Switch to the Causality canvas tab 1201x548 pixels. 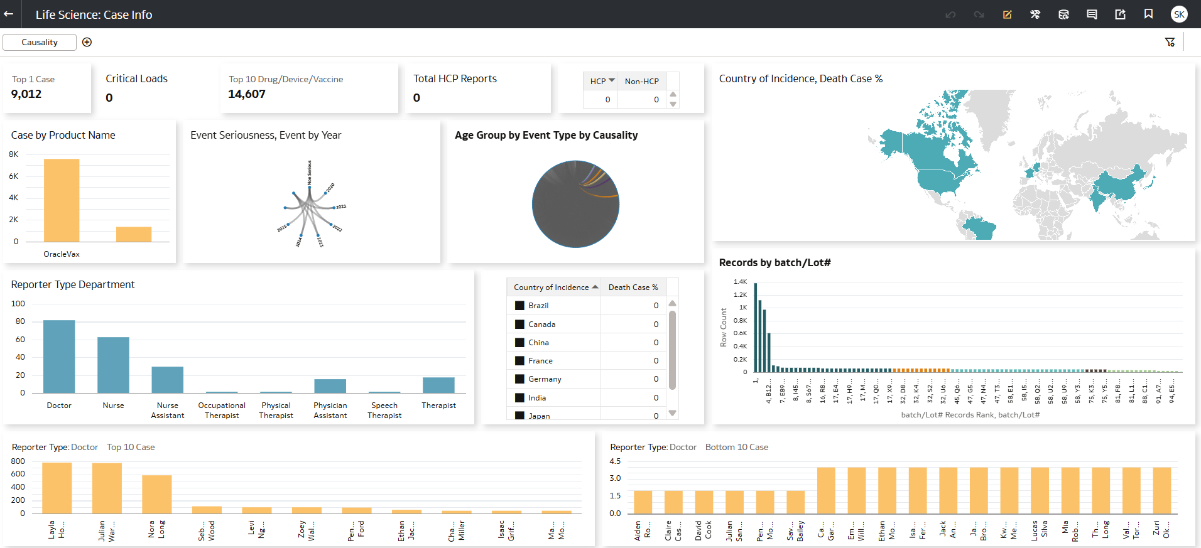click(40, 42)
